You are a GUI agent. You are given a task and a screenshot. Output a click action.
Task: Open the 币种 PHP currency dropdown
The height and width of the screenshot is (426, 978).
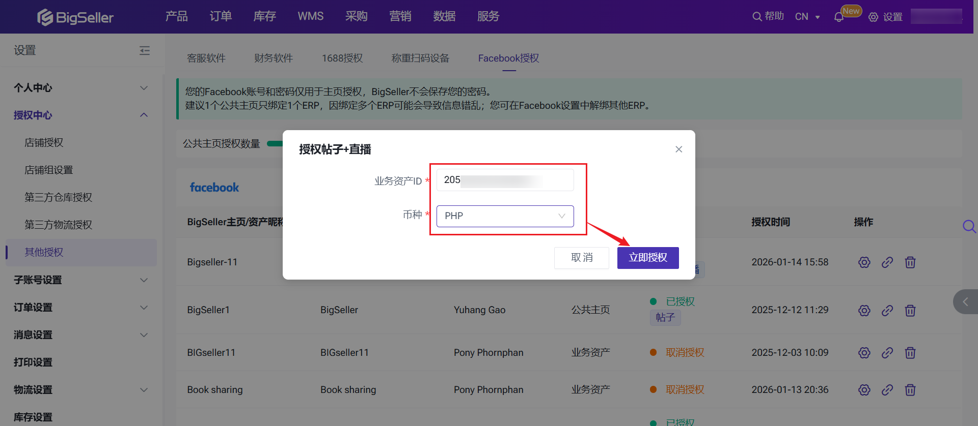tap(505, 216)
